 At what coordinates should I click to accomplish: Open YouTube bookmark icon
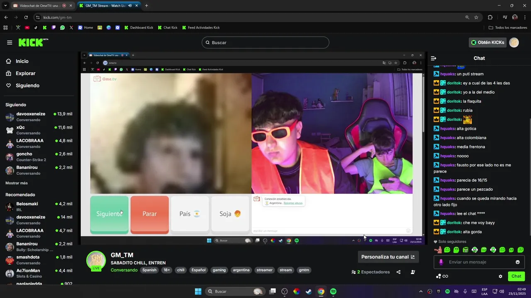coord(27,28)
